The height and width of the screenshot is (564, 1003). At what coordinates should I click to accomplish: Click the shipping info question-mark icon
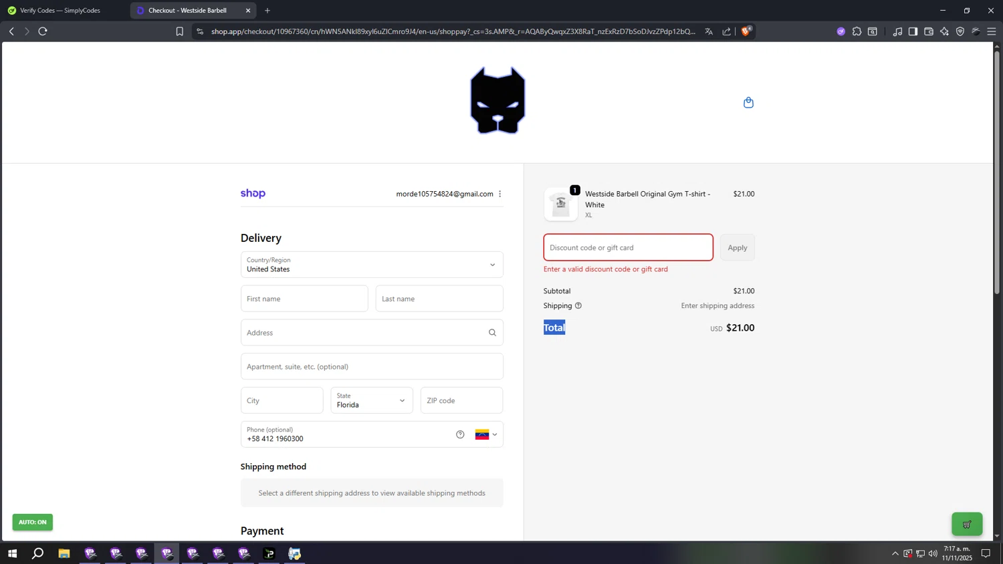[x=578, y=305]
